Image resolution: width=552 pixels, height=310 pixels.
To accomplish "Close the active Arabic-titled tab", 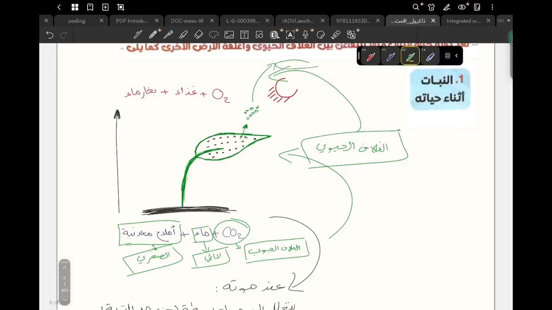I will tap(433, 20).
